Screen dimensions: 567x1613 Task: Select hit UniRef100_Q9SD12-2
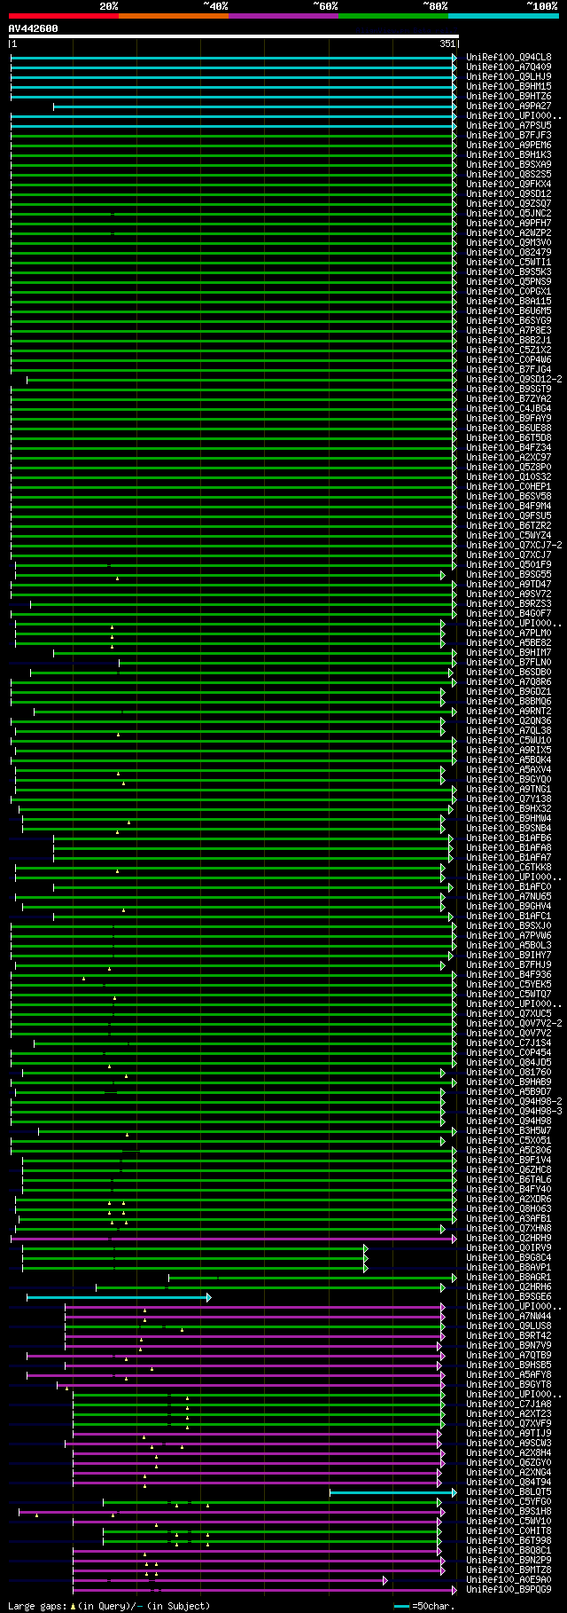514,380
